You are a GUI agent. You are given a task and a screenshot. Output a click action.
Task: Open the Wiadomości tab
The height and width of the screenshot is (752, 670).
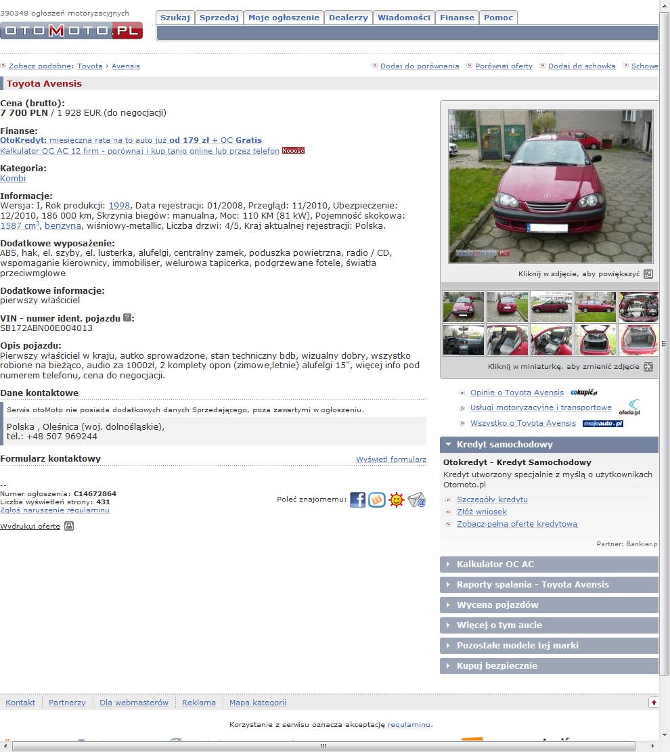(404, 18)
